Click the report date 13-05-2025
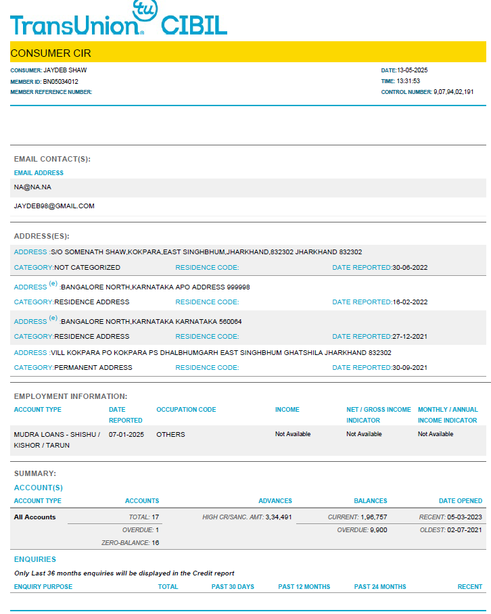This screenshot has width=491, height=614. (413, 70)
